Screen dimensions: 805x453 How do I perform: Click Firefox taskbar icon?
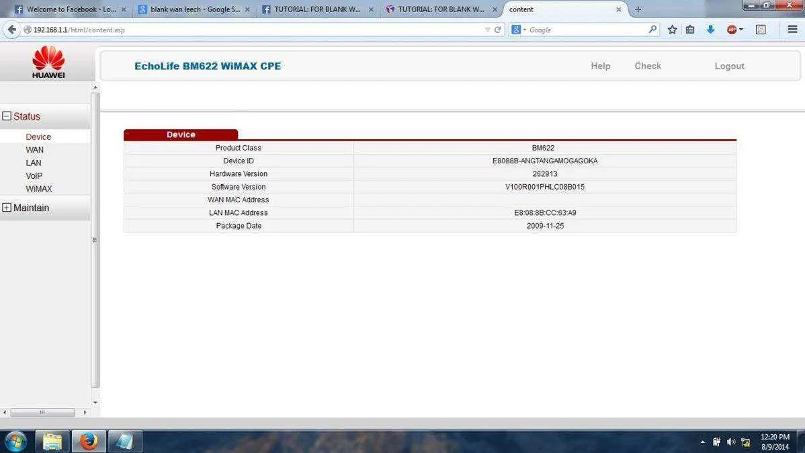[x=88, y=441]
